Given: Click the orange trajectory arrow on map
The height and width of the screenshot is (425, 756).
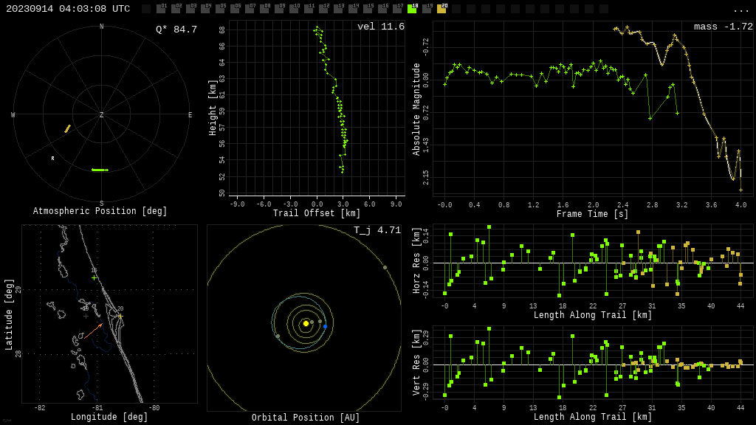Looking at the screenshot, I should 93,331.
